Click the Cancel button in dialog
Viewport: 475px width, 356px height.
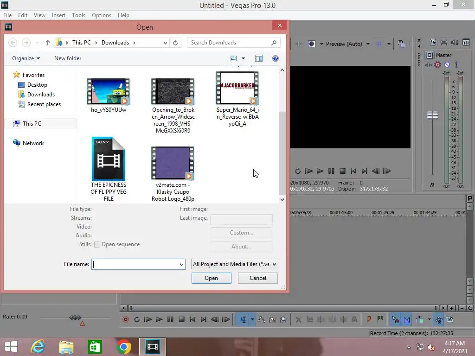coord(258,278)
